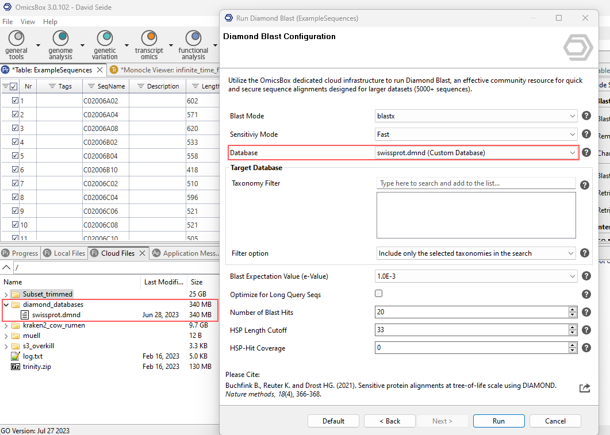The width and height of the screenshot is (610, 435).
Task: Click help icon for Taxonomy Filter
Action: coord(585,185)
